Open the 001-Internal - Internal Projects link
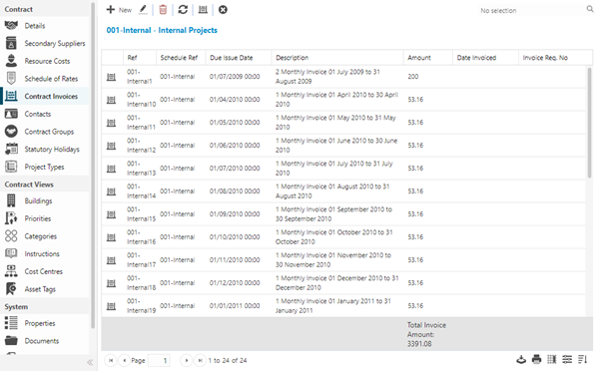The height and width of the screenshot is (371, 599). (162, 30)
